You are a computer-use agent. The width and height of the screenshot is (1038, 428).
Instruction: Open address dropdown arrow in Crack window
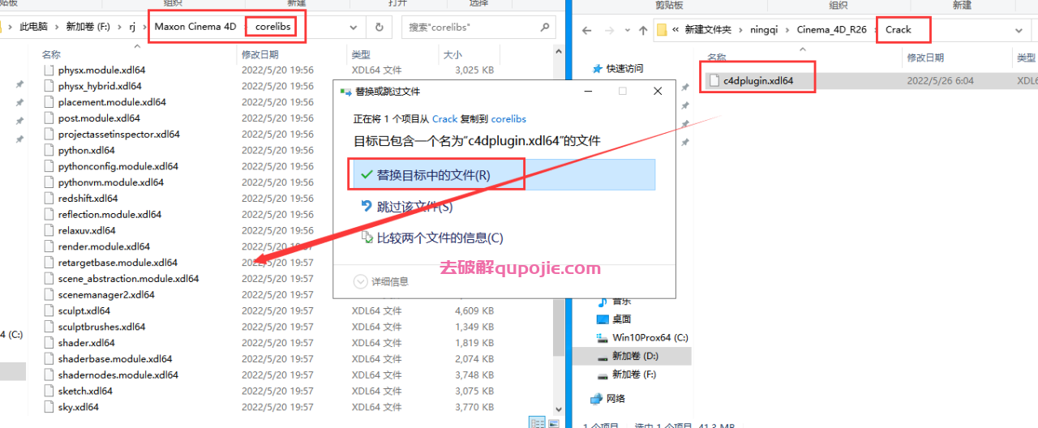[x=1019, y=30]
